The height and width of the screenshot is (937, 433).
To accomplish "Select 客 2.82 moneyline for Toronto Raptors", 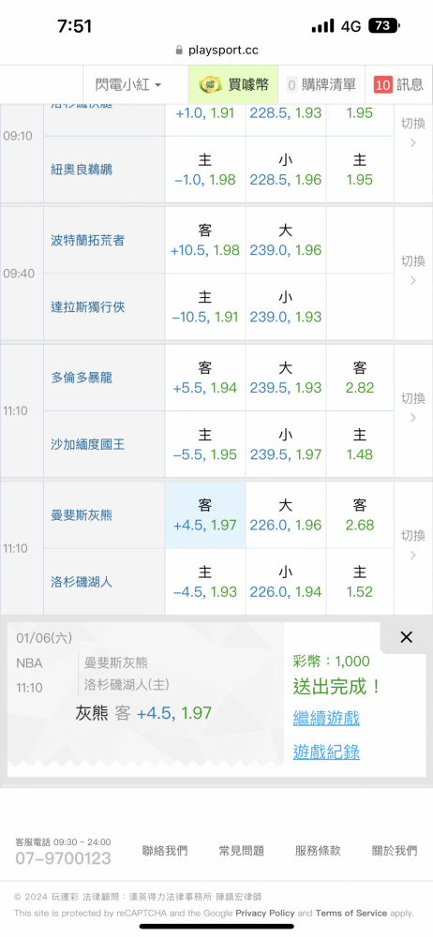I will pyautogui.click(x=360, y=378).
